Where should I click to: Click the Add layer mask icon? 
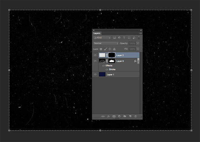coord(114,116)
